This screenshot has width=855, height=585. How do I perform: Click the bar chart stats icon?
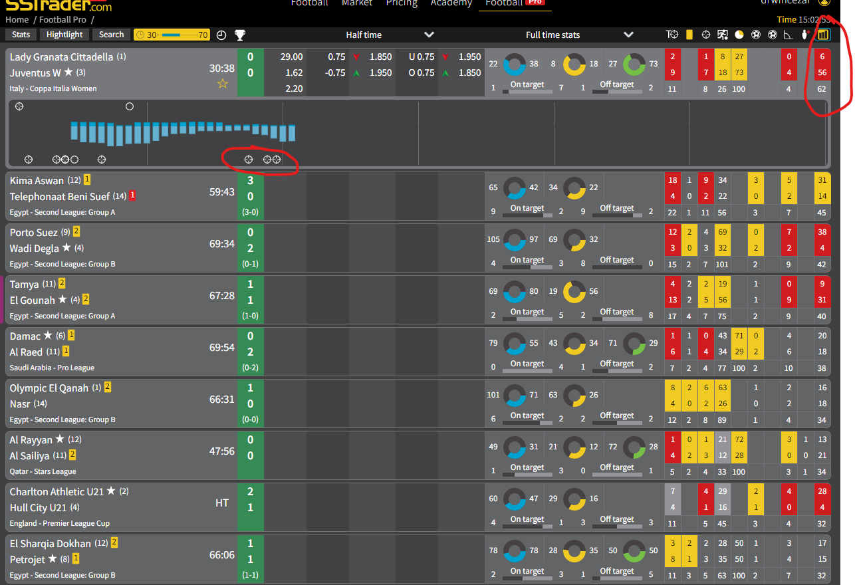(x=823, y=35)
